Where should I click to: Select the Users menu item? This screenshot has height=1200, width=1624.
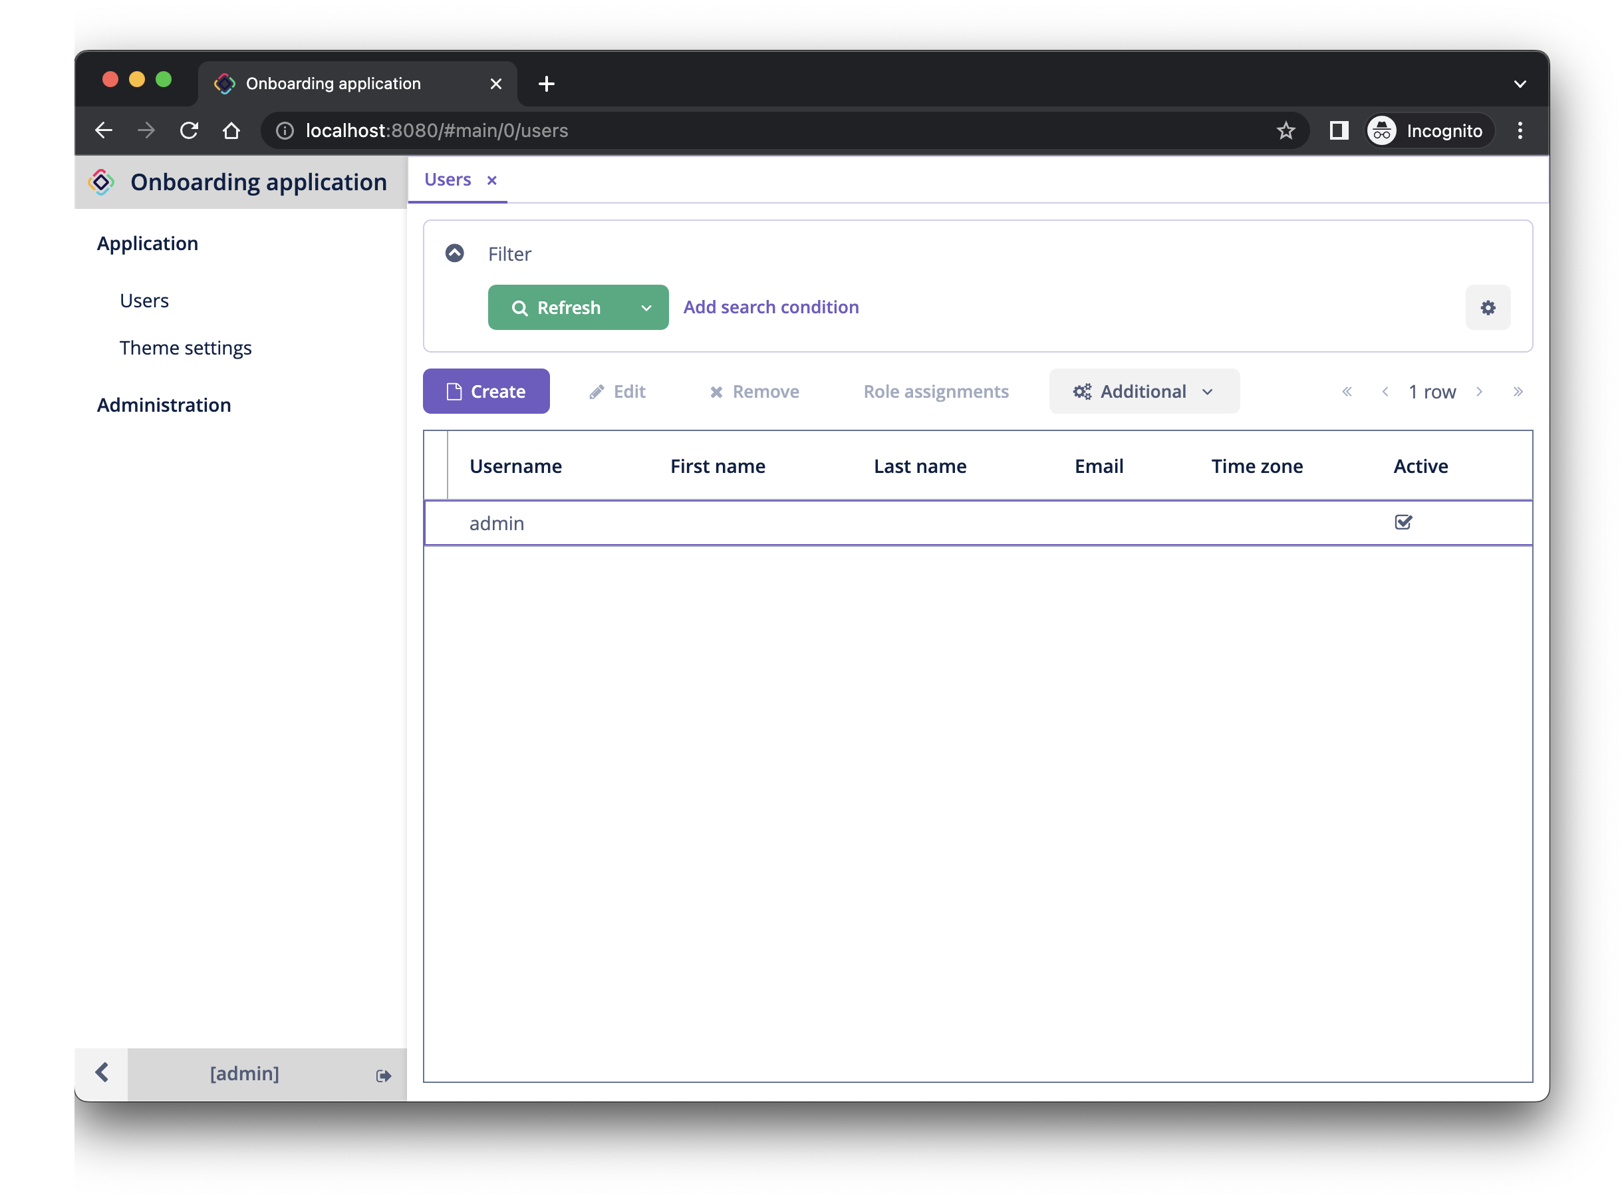pyautogui.click(x=145, y=300)
